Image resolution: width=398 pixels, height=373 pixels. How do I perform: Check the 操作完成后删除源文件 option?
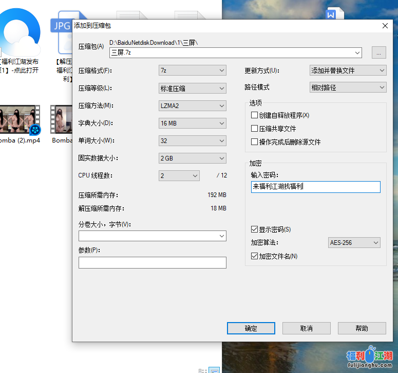(255, 142)
